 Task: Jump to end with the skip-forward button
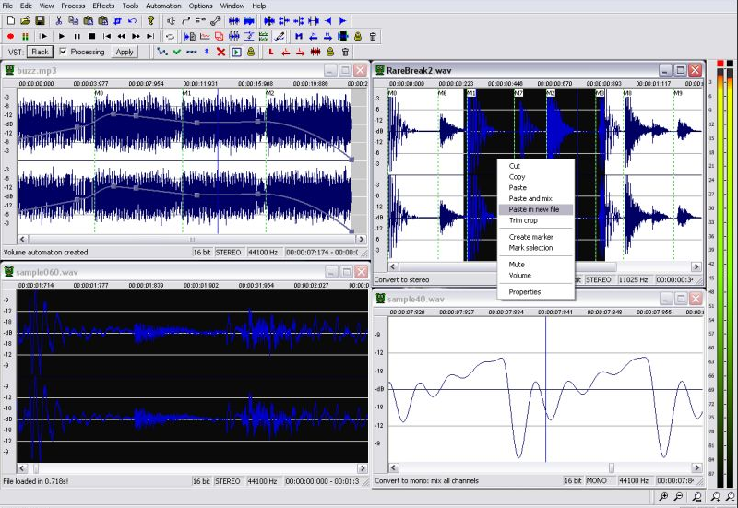(x=150, y=36)
